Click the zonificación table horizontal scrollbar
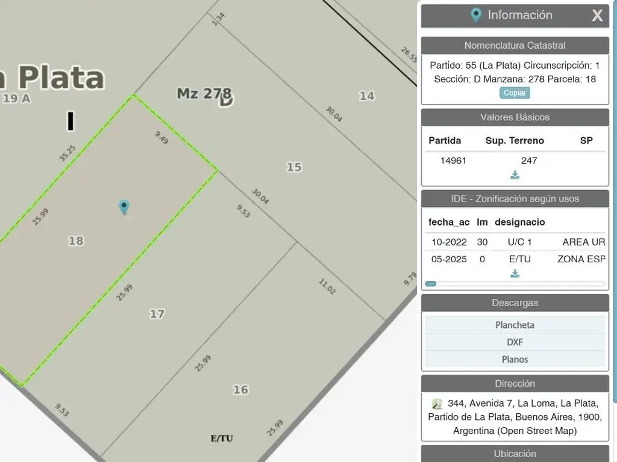 [515, 283]
